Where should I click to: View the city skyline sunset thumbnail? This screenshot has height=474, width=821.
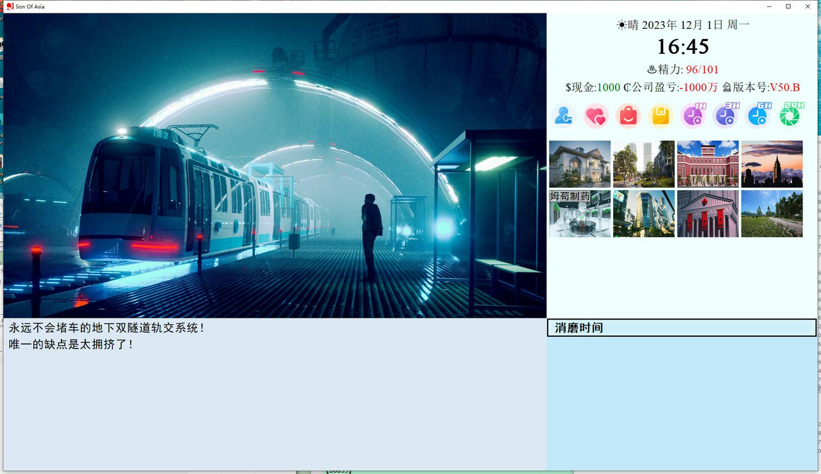pos(772,164)
